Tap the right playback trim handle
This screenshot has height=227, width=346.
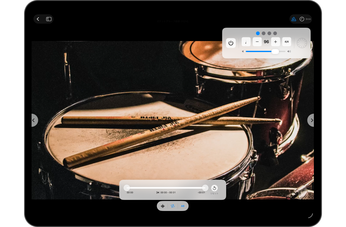tap(205, 188)
